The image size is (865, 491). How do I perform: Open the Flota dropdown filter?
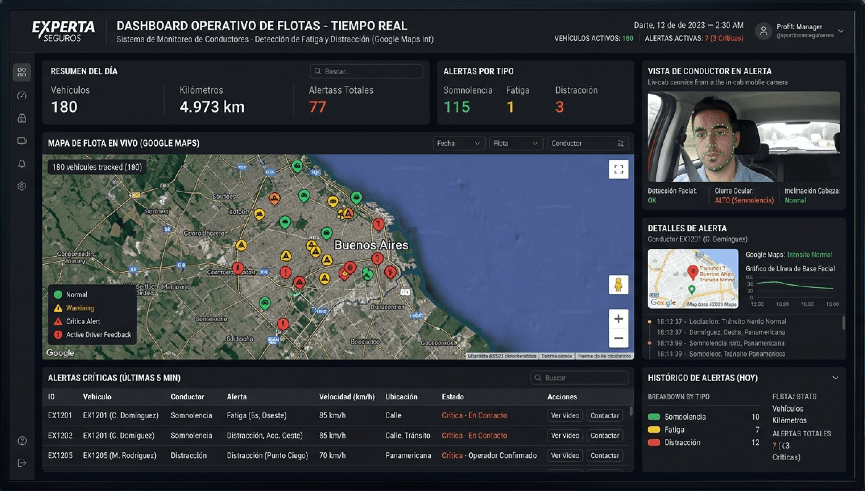516,143
